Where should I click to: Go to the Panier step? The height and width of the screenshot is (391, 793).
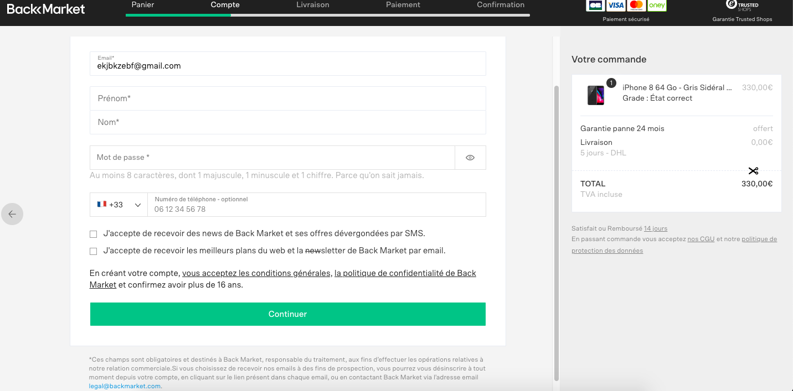coord(143,5)
